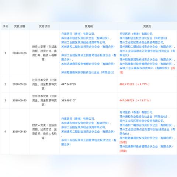177x177 pixels.
Task: Open 苏州工业园区原点创业投资有限公司 in row 4 变更后
Action: tap(142, 121)
